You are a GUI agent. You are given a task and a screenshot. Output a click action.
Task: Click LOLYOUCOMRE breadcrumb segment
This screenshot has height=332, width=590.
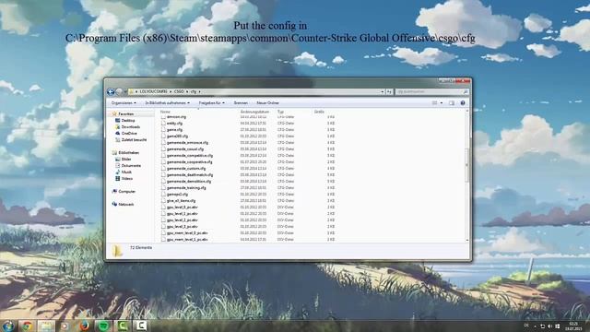pos(153,91)
